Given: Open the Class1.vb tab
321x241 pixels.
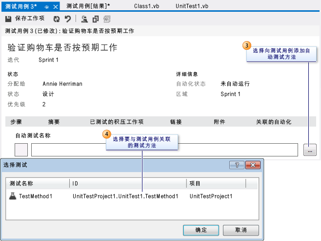Looking at the screenshot, I should pos(146,6).
